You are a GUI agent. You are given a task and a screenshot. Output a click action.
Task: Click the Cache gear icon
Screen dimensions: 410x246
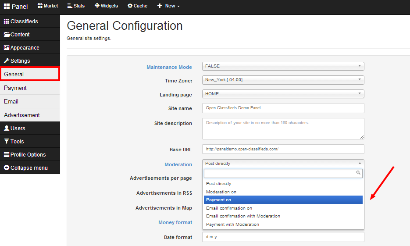pyautogui.click(x=130, y=6)
